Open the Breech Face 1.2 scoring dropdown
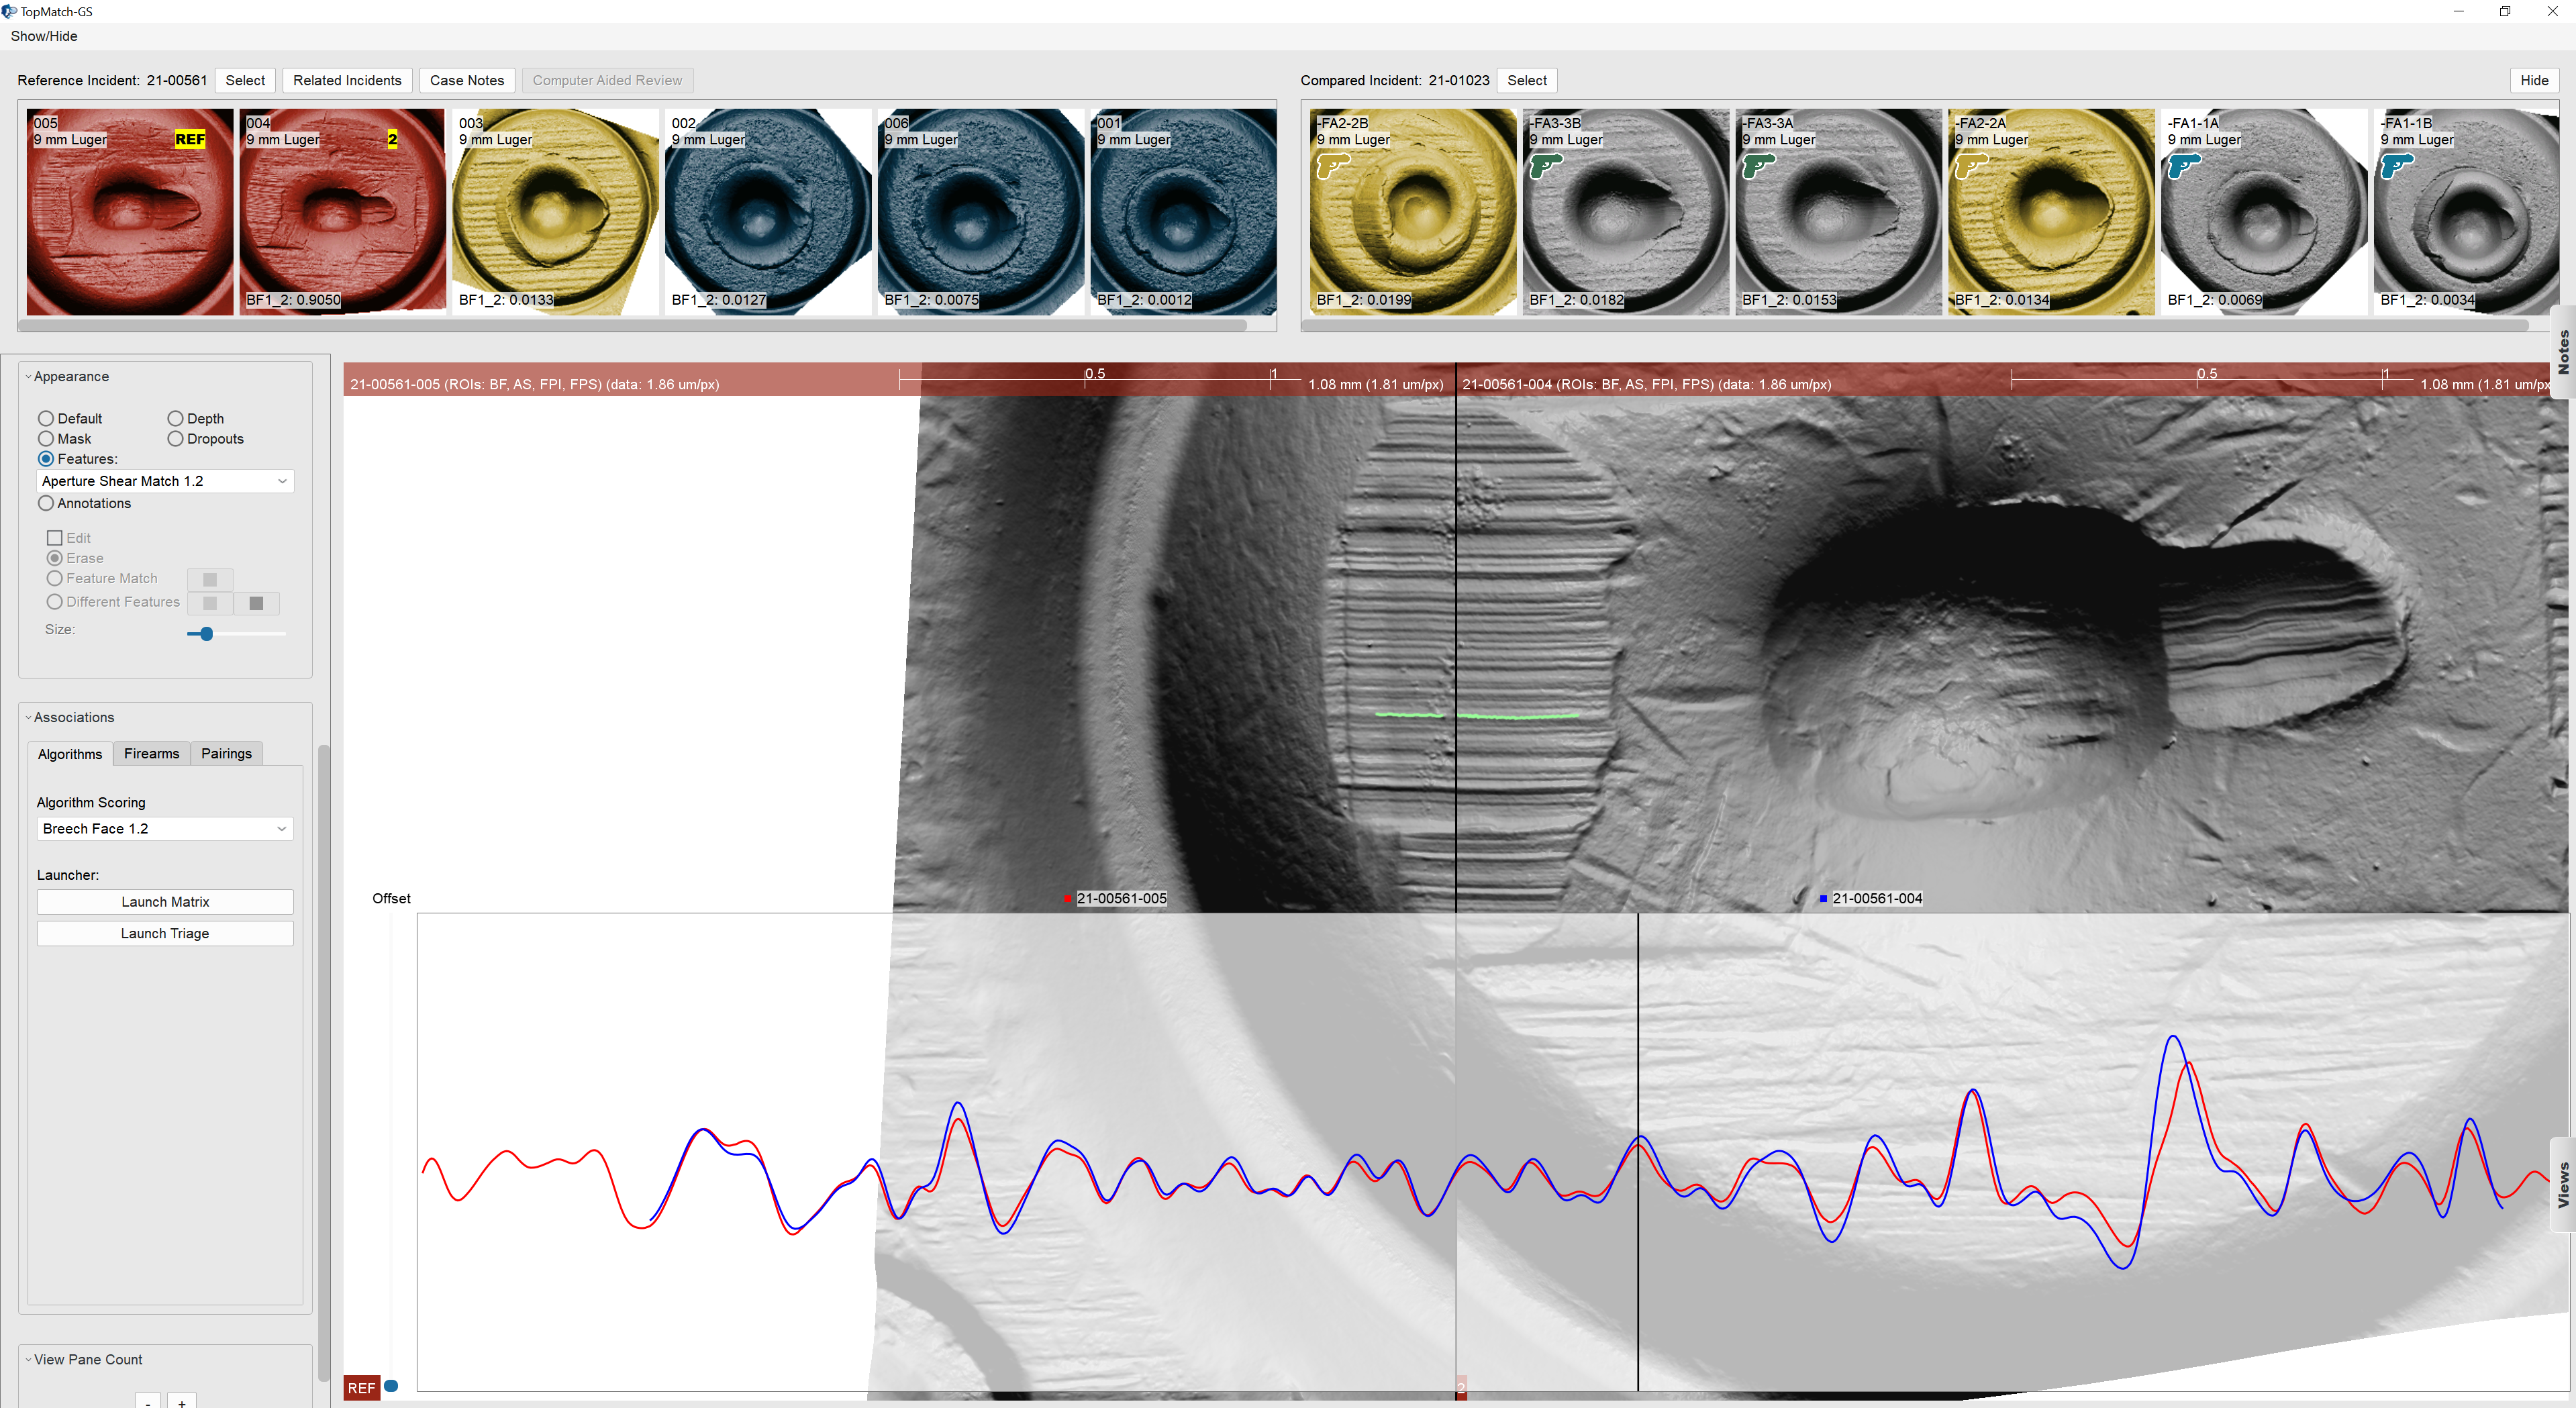This screenshot has height=1408, width=2576. point(165,828)
